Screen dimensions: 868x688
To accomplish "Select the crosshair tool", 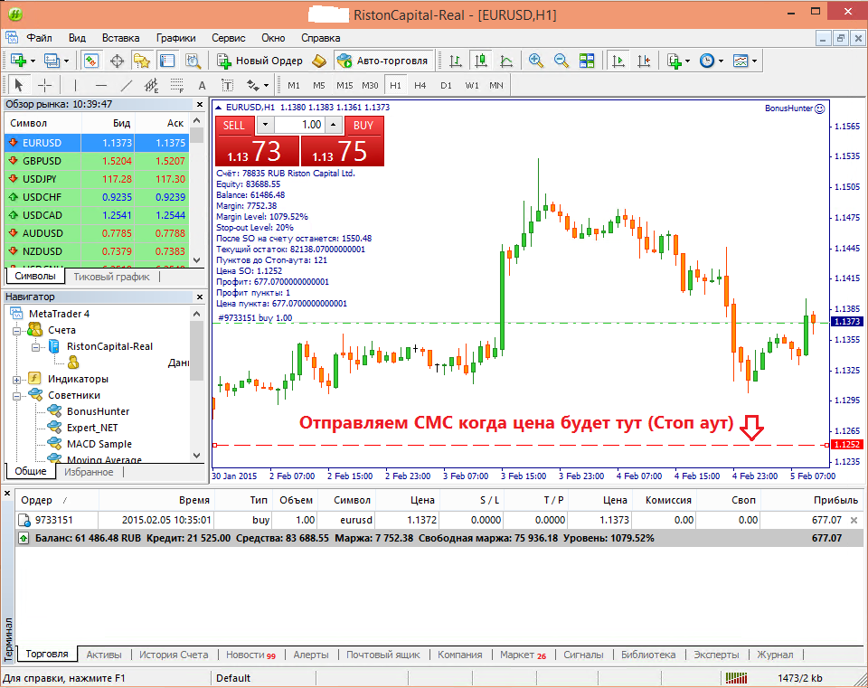I will tap(44, 85).
